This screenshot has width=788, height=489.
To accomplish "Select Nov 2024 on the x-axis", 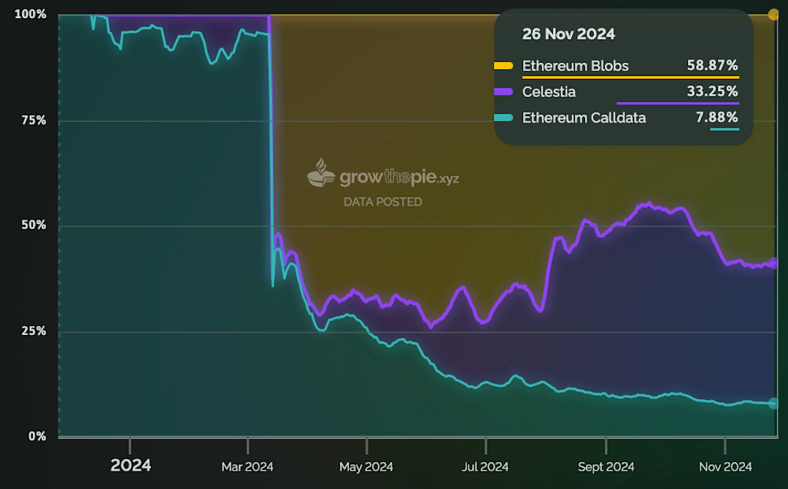I will coord(725,466).
